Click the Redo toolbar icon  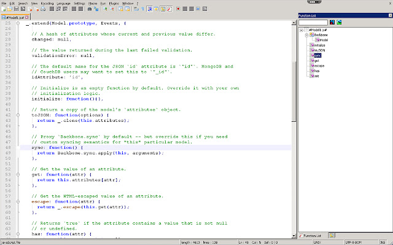coord(80,9)
